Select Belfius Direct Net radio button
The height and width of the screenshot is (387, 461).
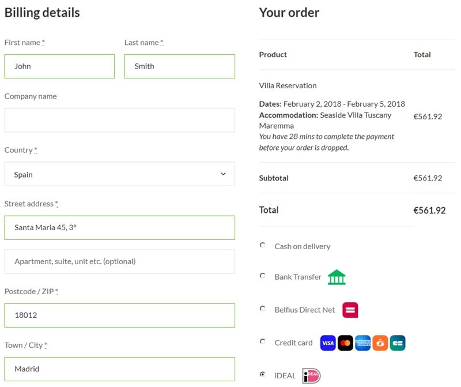click(x=263, y=309)
